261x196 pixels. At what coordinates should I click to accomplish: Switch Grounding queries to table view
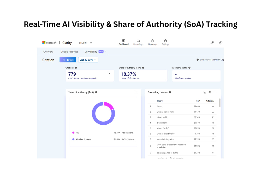tap(210, 92)
